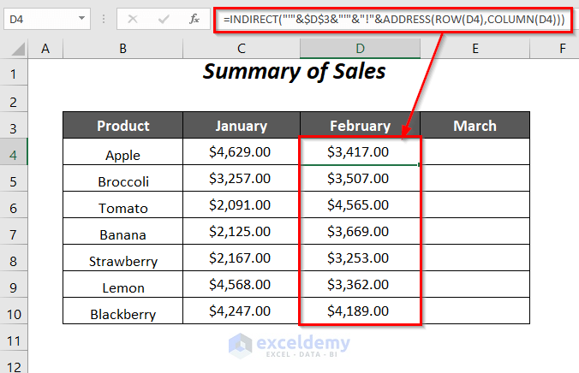This screenshot has width=579, height=373.
Task: Click the Blackberry January value $4,247.00
Action: pos(242,311)
